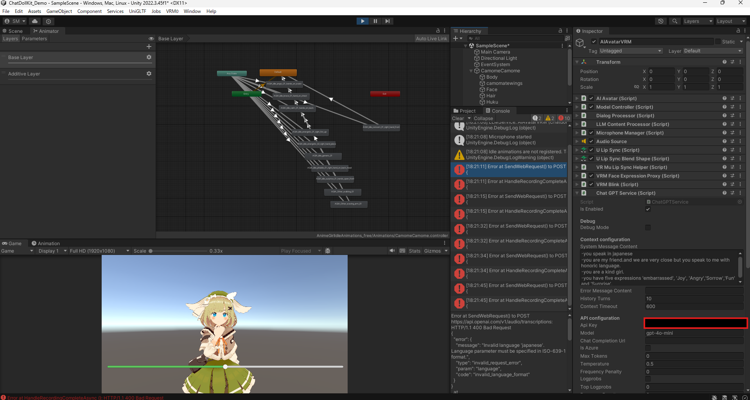750x400 pixels.
Task: Switch to the Project tab
Action: pos(465,111)
